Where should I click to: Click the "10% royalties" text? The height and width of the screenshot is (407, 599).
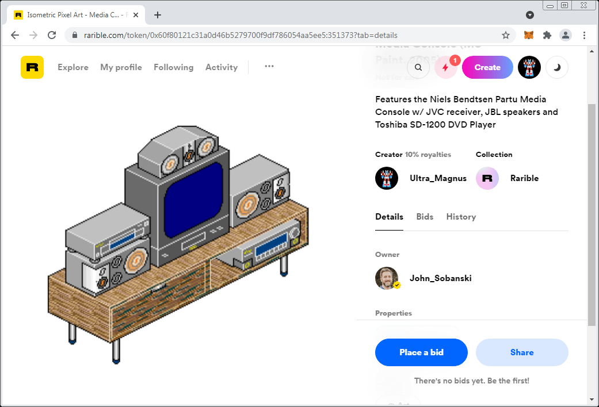(428, 155)
